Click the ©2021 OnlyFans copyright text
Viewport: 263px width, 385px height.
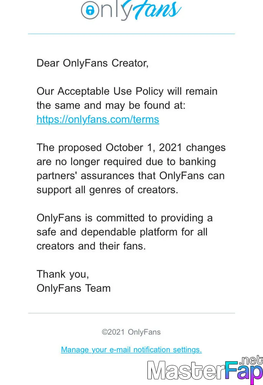(131, 332)
